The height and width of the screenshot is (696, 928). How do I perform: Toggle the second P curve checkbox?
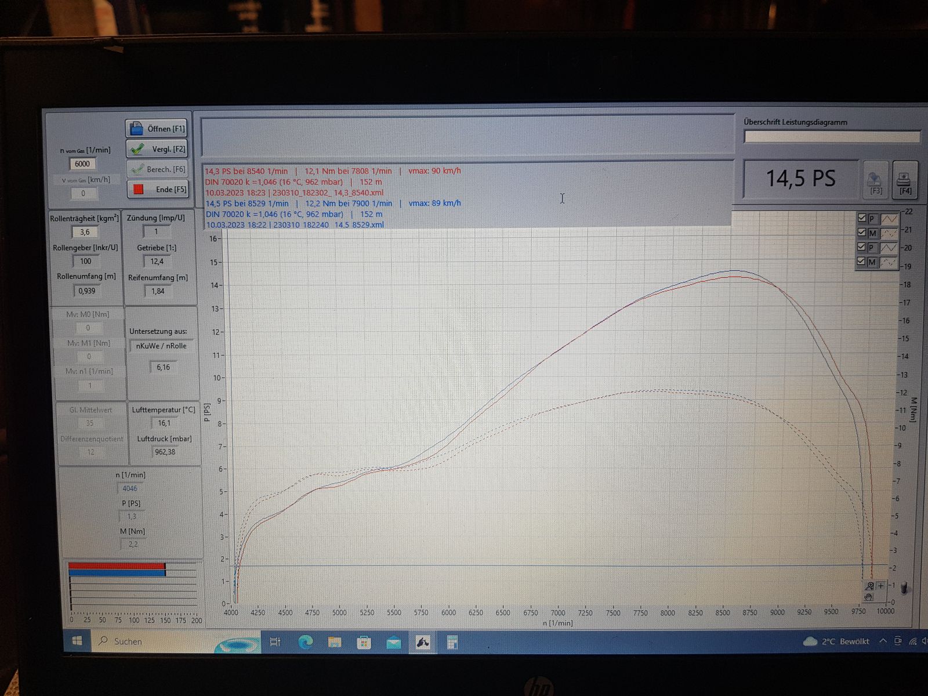point(862,247)
